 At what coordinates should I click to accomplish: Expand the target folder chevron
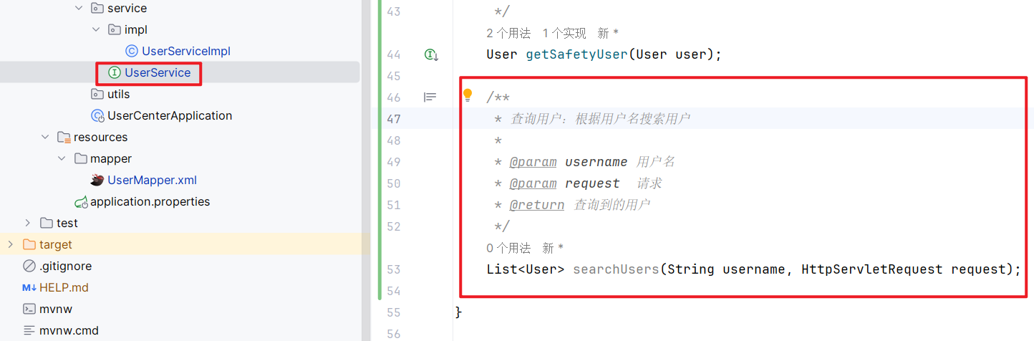[x=10, y=244]
